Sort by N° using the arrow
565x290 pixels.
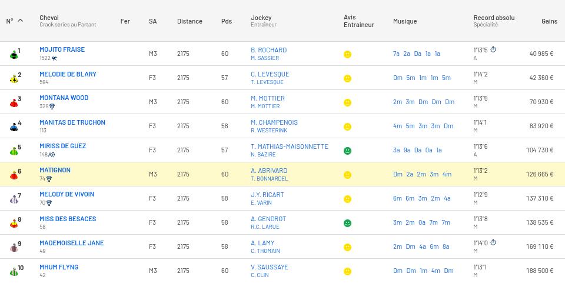coord(21,21)
